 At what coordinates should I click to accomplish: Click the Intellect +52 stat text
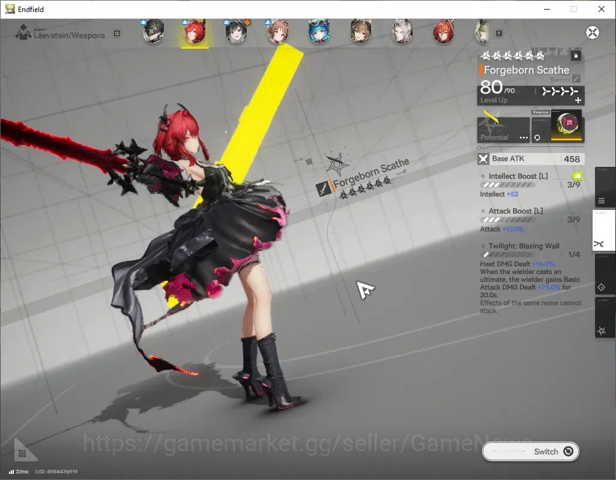coord(499,194)
